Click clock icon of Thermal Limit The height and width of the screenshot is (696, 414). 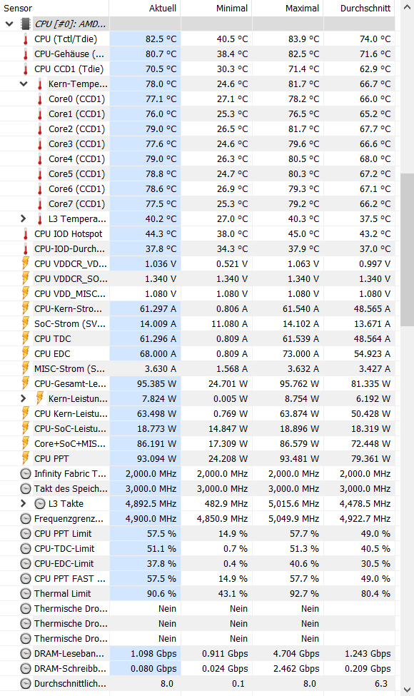(26, 593)
